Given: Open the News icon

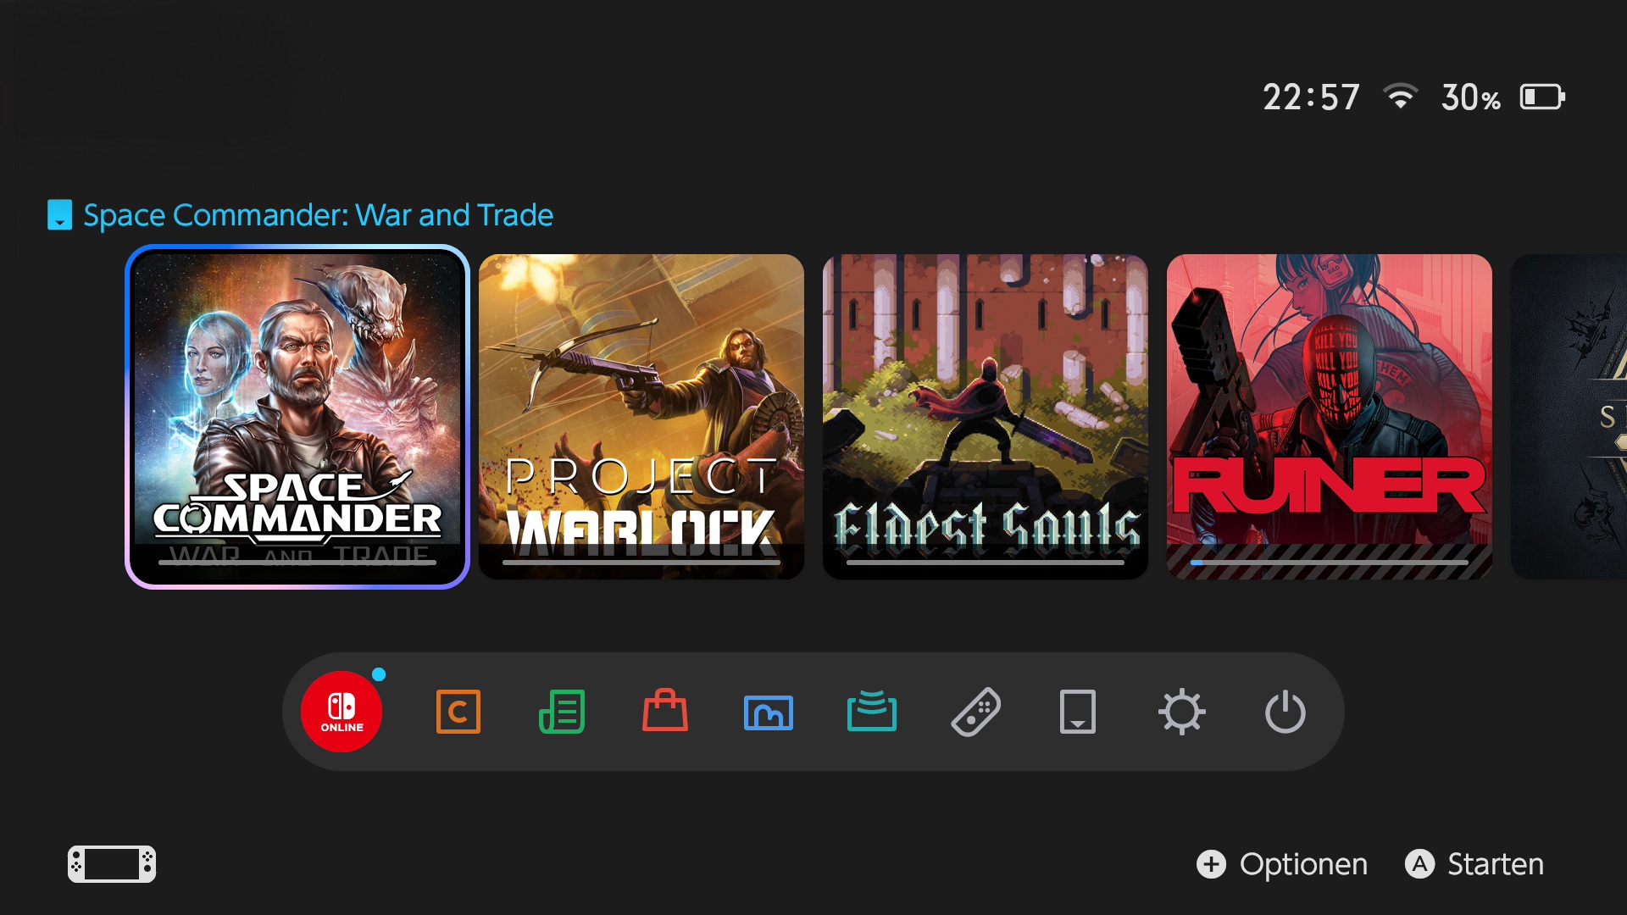Looking at the screenshot, I should [x=562, y=712].
